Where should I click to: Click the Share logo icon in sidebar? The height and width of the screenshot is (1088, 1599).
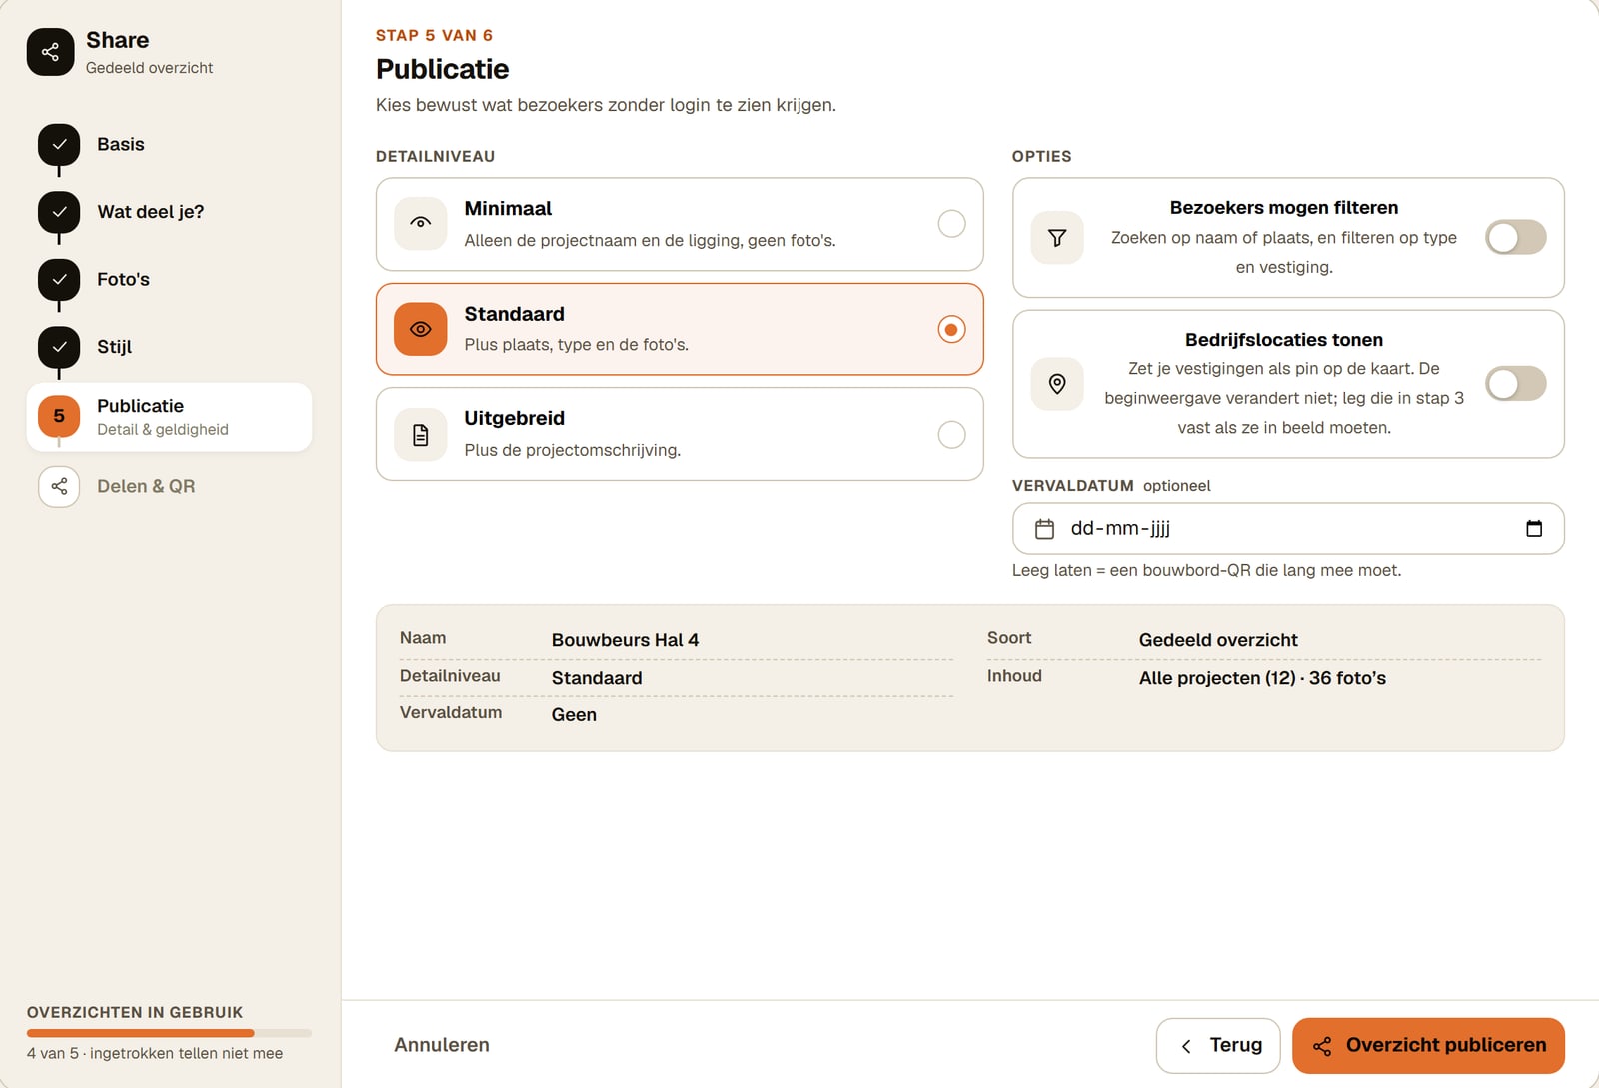(50, 52)
